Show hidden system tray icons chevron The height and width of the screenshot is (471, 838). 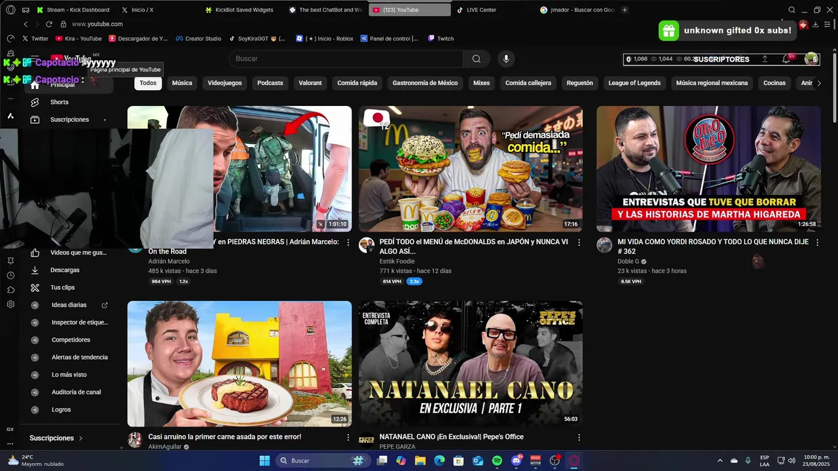(720, 461)
